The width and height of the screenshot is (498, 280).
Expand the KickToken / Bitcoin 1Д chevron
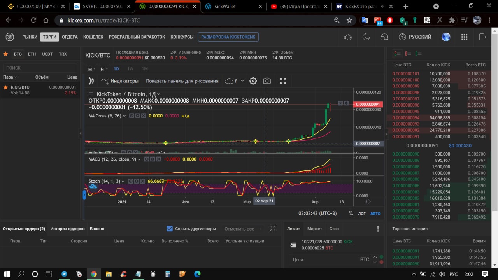click(x=158, y=94)
